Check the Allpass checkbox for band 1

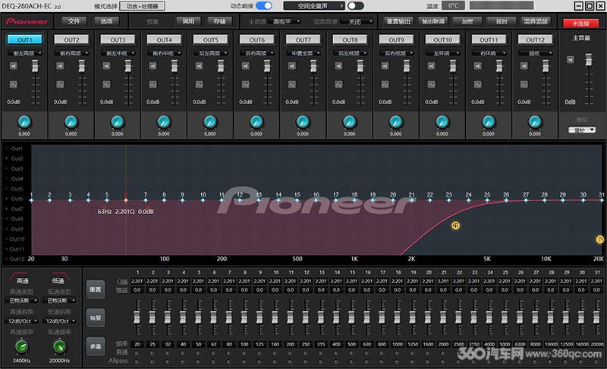coord(137,361)
